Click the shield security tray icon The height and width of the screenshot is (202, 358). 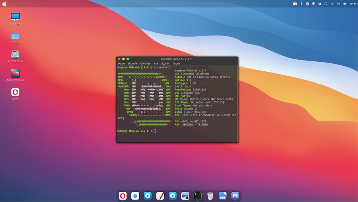[313, 4]
